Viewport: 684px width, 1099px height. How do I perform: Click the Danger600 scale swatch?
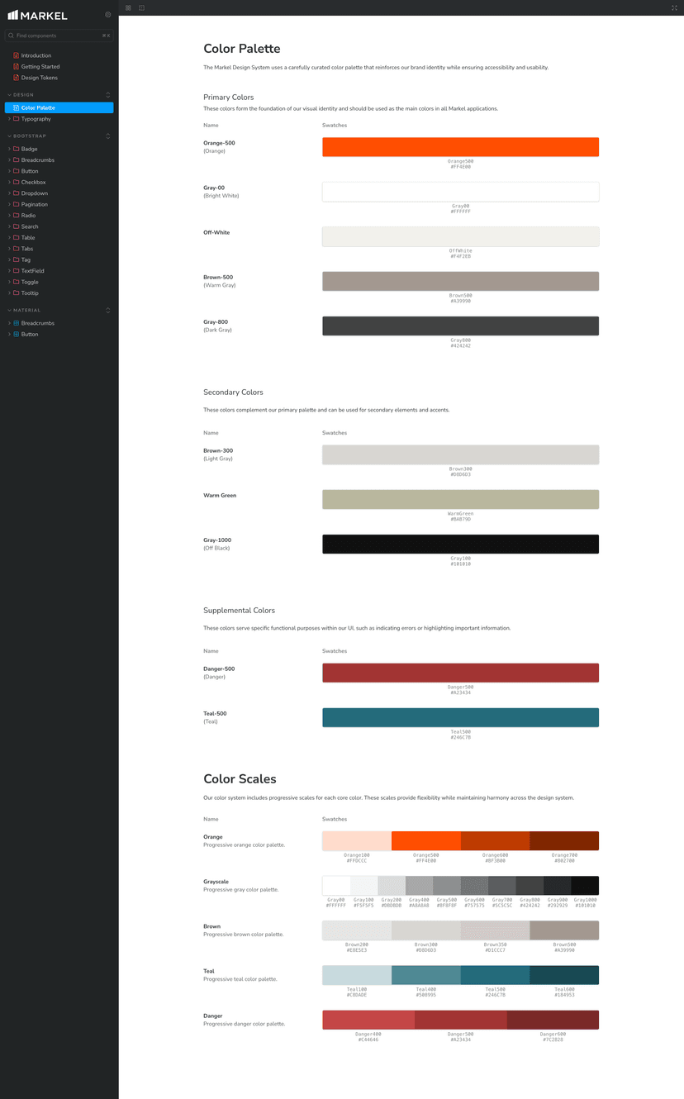pyautogui.click(x=553, y=1020)
